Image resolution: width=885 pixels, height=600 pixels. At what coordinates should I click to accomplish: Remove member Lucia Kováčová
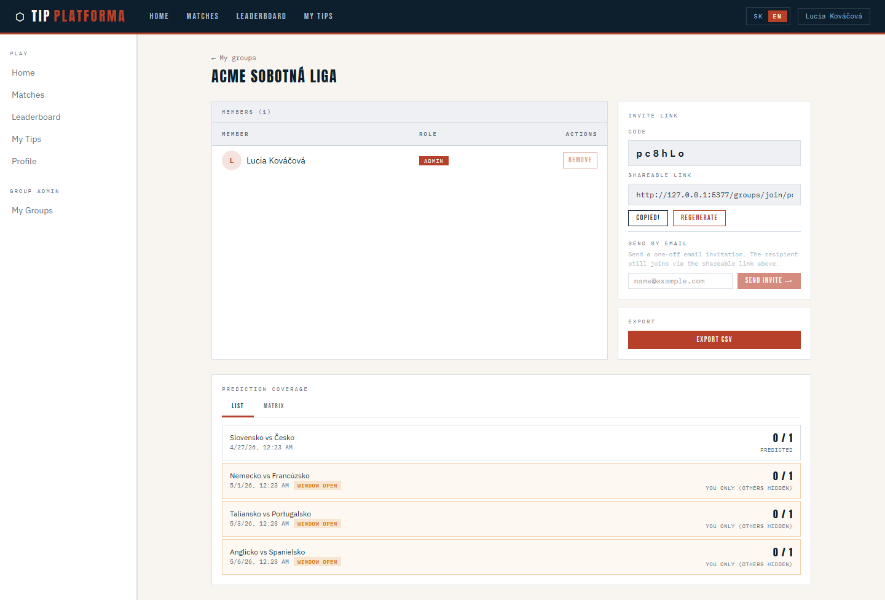pos(580,160)
